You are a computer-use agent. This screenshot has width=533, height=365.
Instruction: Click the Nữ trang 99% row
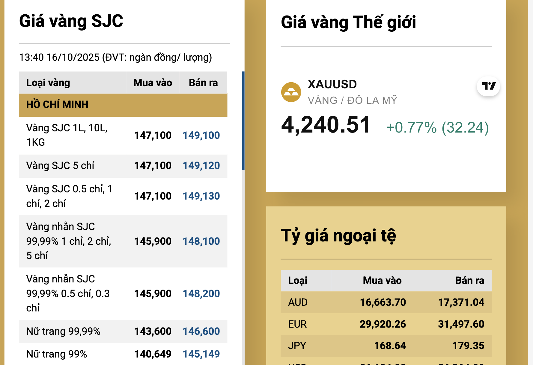tap(123, 354)
